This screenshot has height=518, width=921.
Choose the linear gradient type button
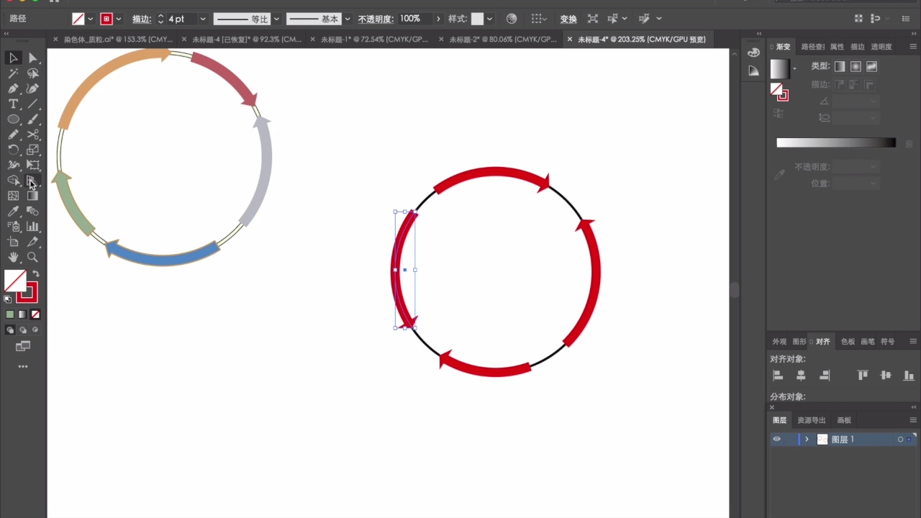[x=840, y=66]
